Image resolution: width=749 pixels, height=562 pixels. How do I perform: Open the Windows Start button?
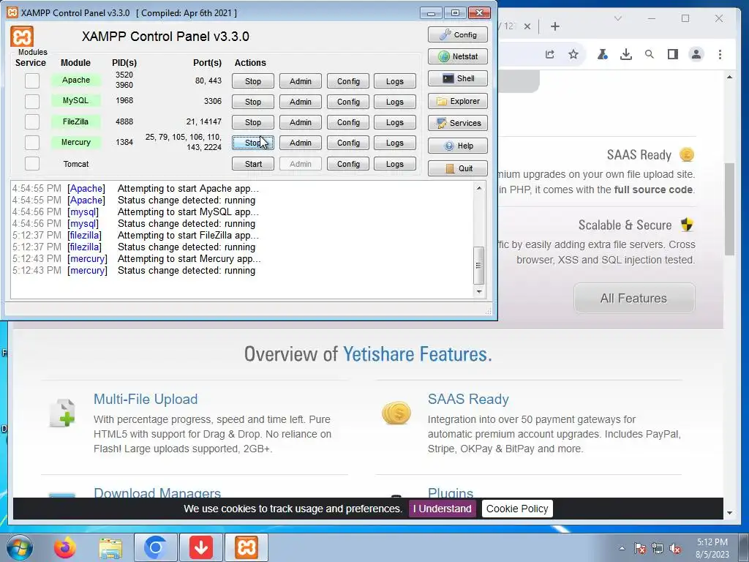click(19, 547)
